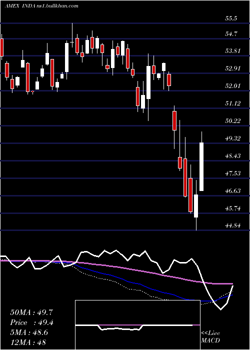Click the 45.74 price axis label
The width and height of the screenshot is (250, 350).
point(233,208)
